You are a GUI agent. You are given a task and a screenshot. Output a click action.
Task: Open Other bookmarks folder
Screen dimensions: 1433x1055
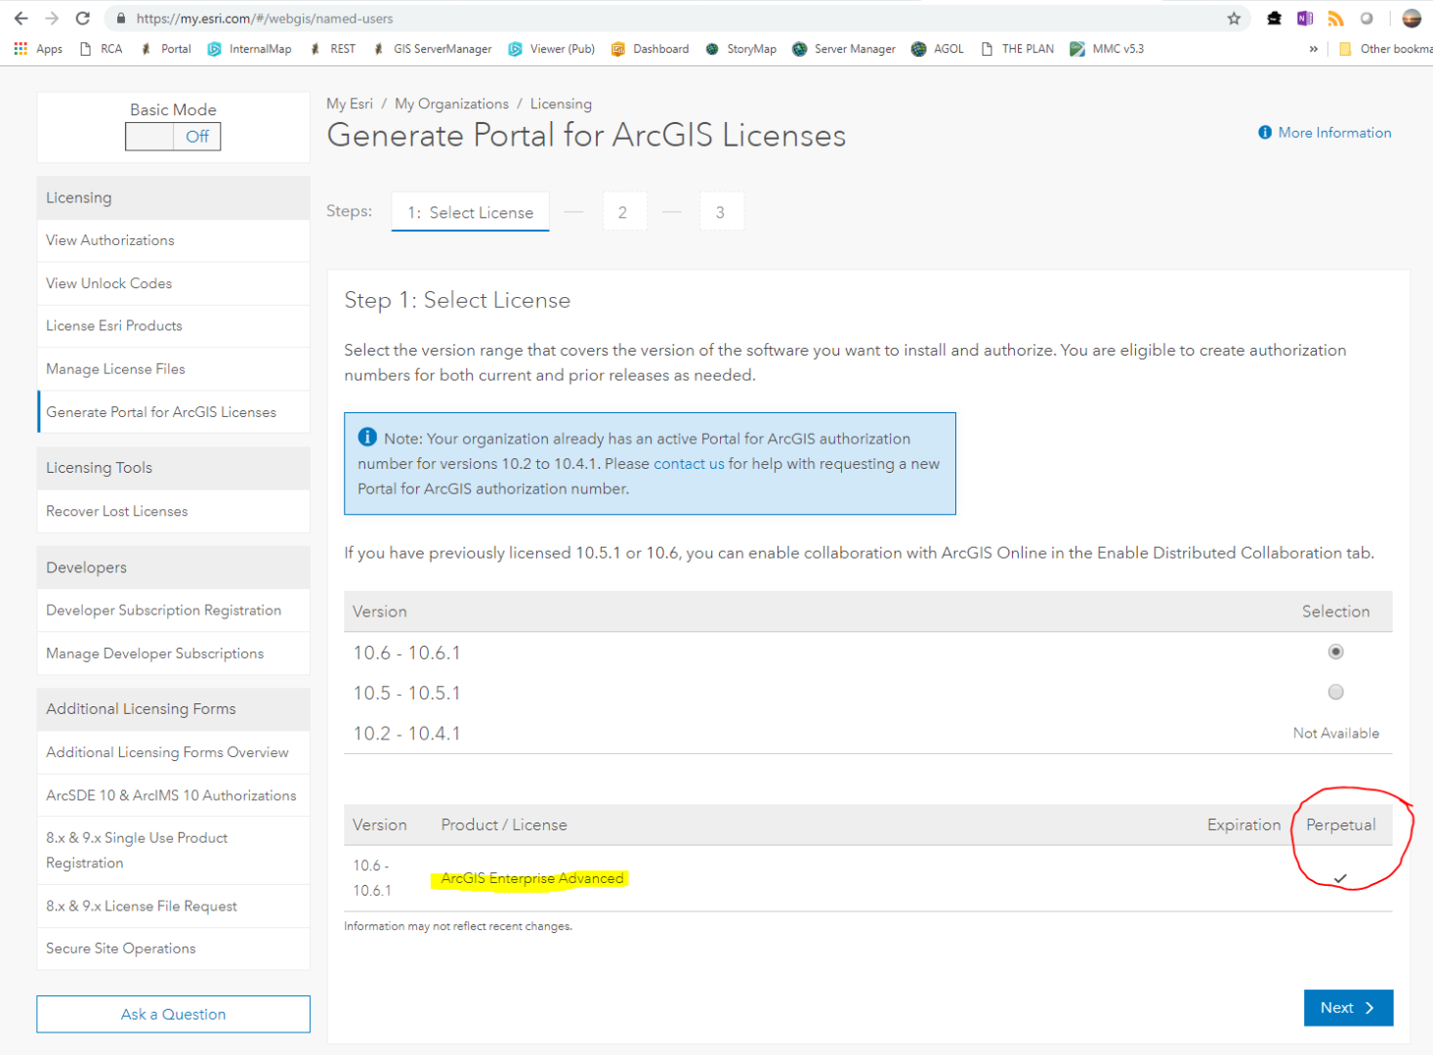1385,49
